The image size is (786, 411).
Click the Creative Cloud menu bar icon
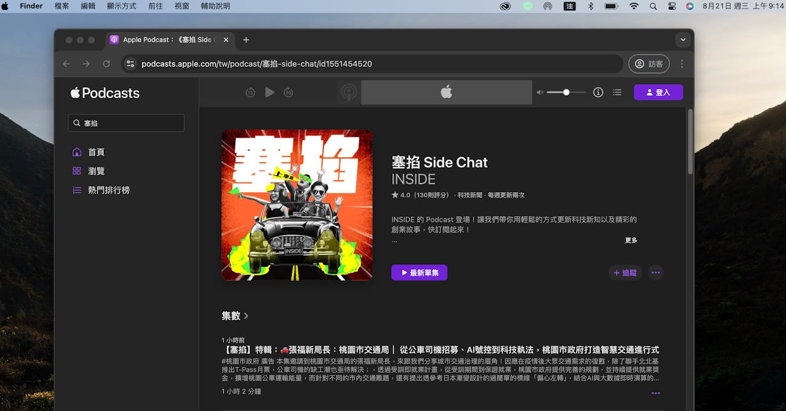click(505, 6)
